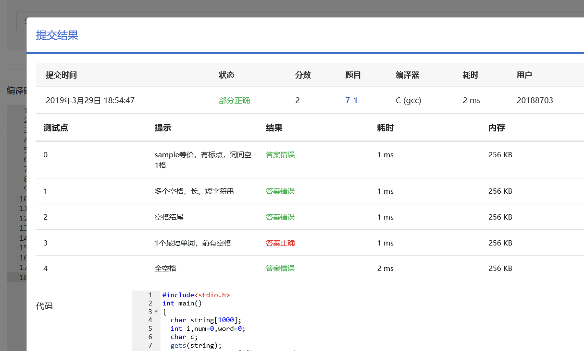Click 答案正确 result for test point 3
The height and width of the screenshot is (351, 584).
280,243
